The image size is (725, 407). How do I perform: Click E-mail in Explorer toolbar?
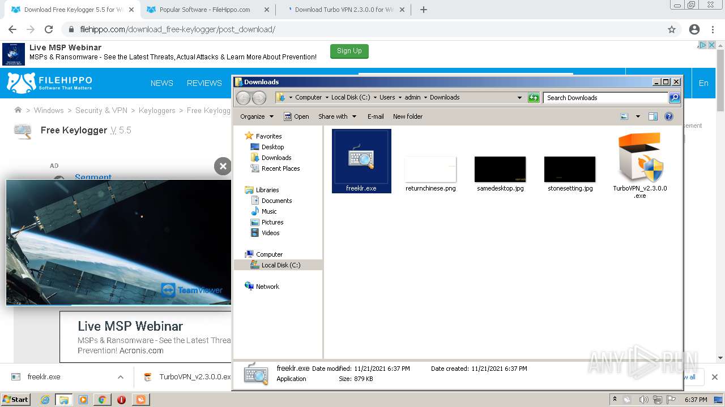(376, 116)
